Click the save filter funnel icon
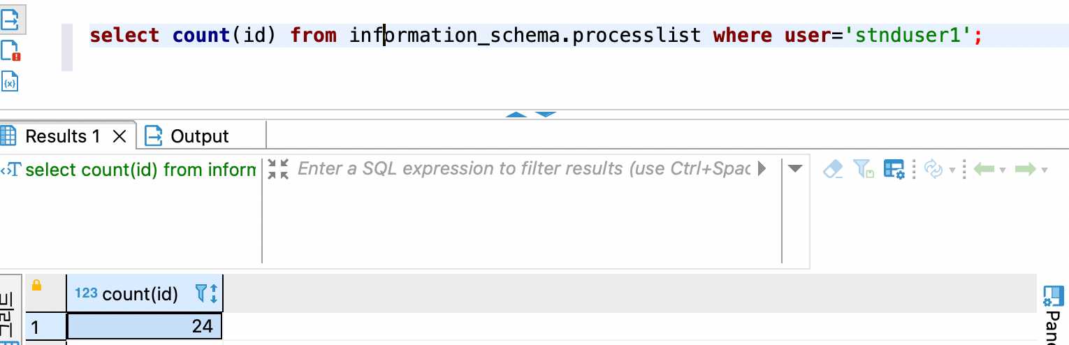Image resolution: width=1069 pixels, height=345 pixels. point(863,169)
